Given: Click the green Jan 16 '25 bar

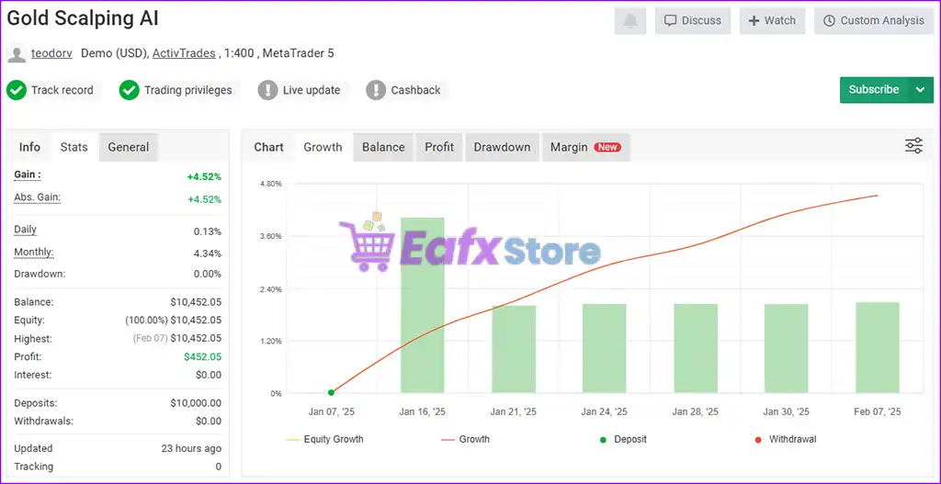Looking at the screenshot, I should pyautogui.click(x=422, y=305).
